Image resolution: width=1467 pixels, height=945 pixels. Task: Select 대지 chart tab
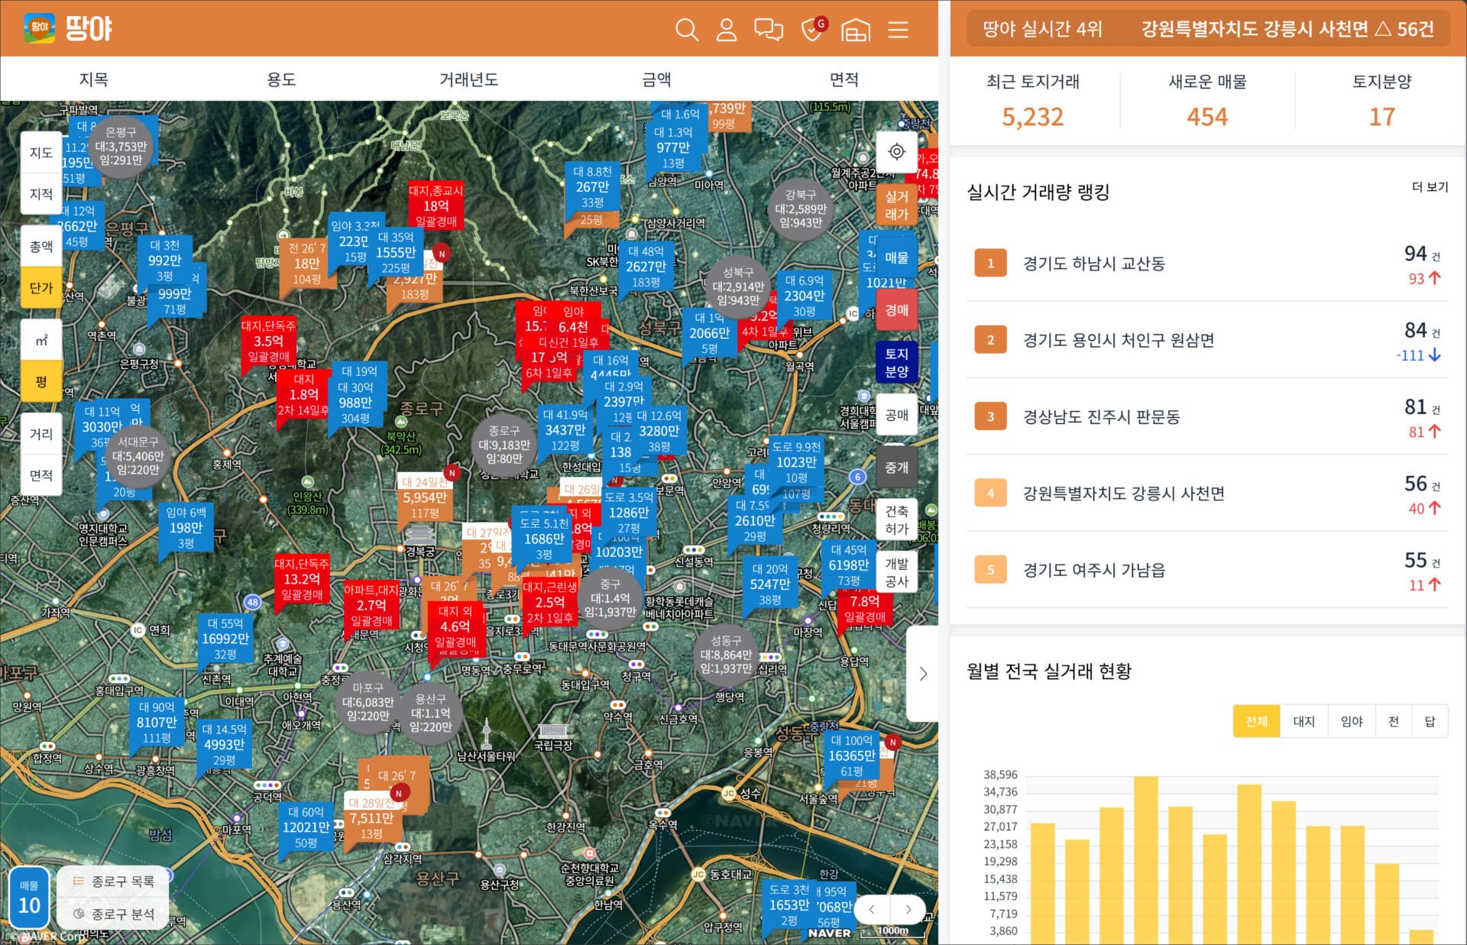point(1303,721)
